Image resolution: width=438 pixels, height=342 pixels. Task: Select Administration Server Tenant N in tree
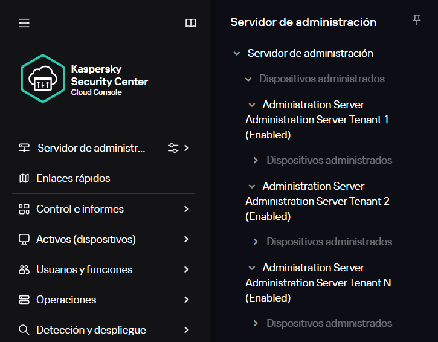click(x=317, y=283)
